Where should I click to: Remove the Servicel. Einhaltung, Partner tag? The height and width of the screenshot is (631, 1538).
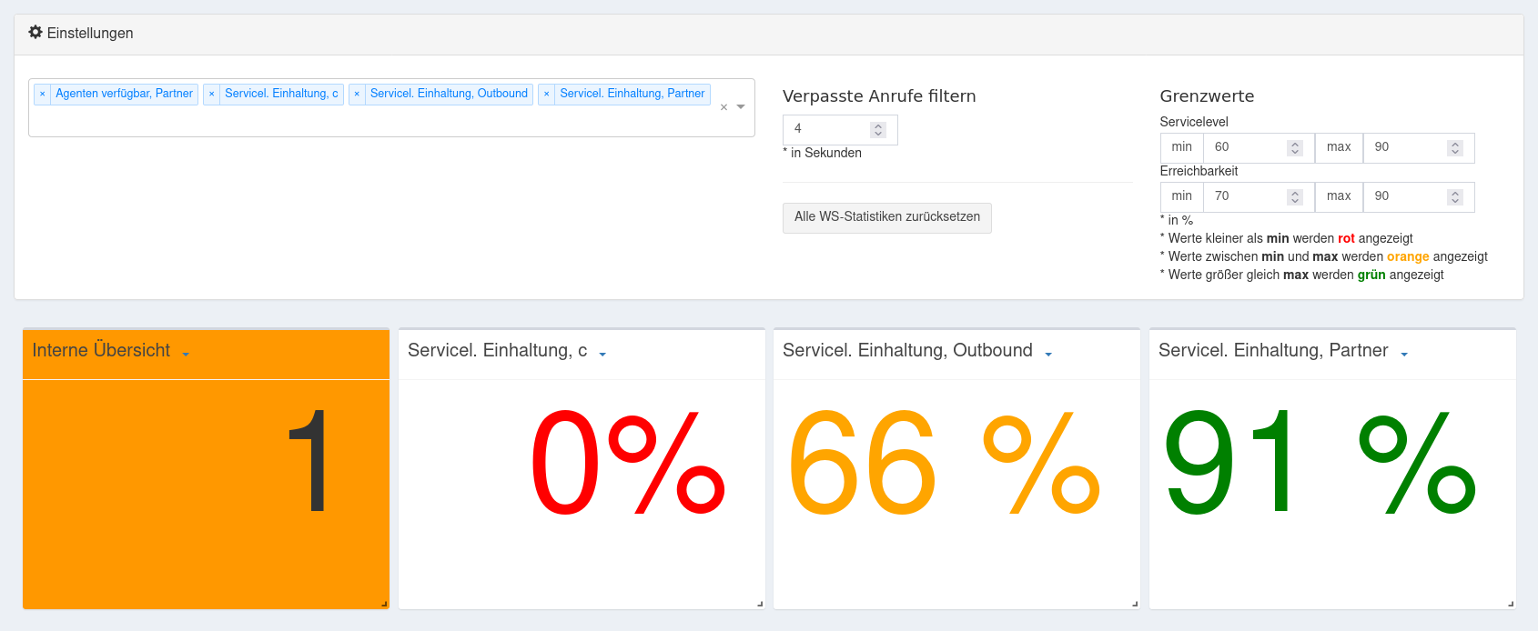coord(546,94)
